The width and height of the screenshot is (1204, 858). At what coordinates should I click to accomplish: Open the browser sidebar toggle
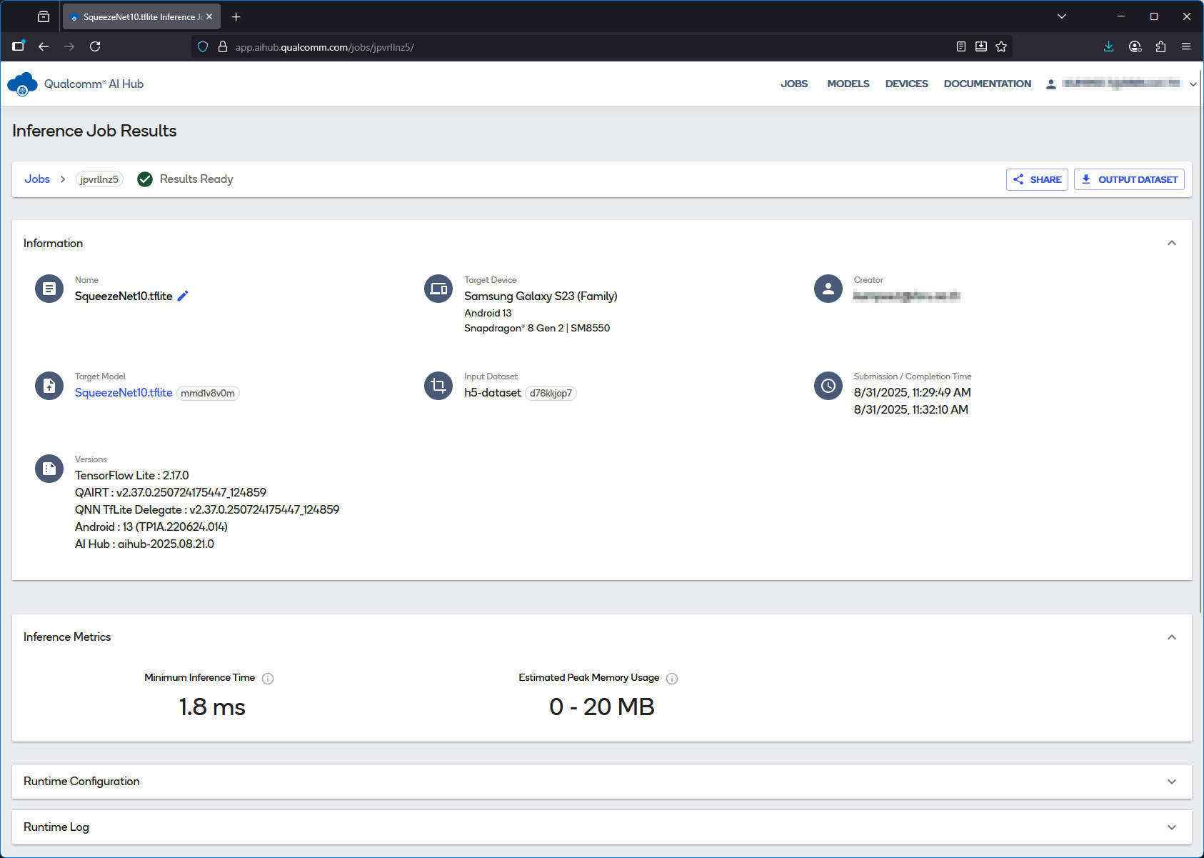[x=19, y=46]
